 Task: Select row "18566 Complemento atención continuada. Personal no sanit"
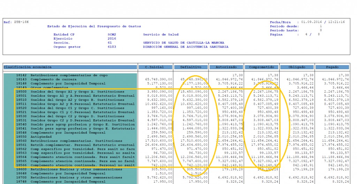[x=177, y=165]
